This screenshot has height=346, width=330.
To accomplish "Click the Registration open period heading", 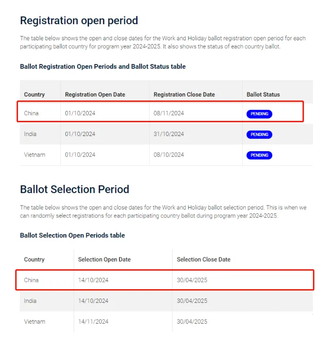I will pos(79,21).
